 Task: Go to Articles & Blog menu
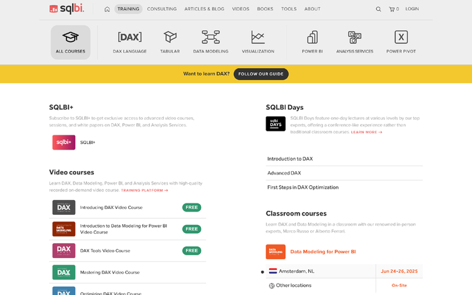[204, 9]
